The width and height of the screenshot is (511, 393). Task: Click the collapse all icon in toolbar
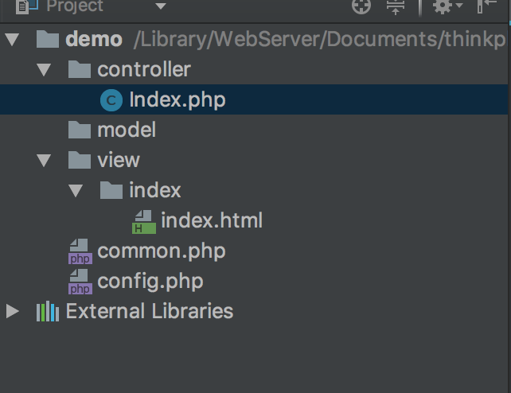(396, 6)
